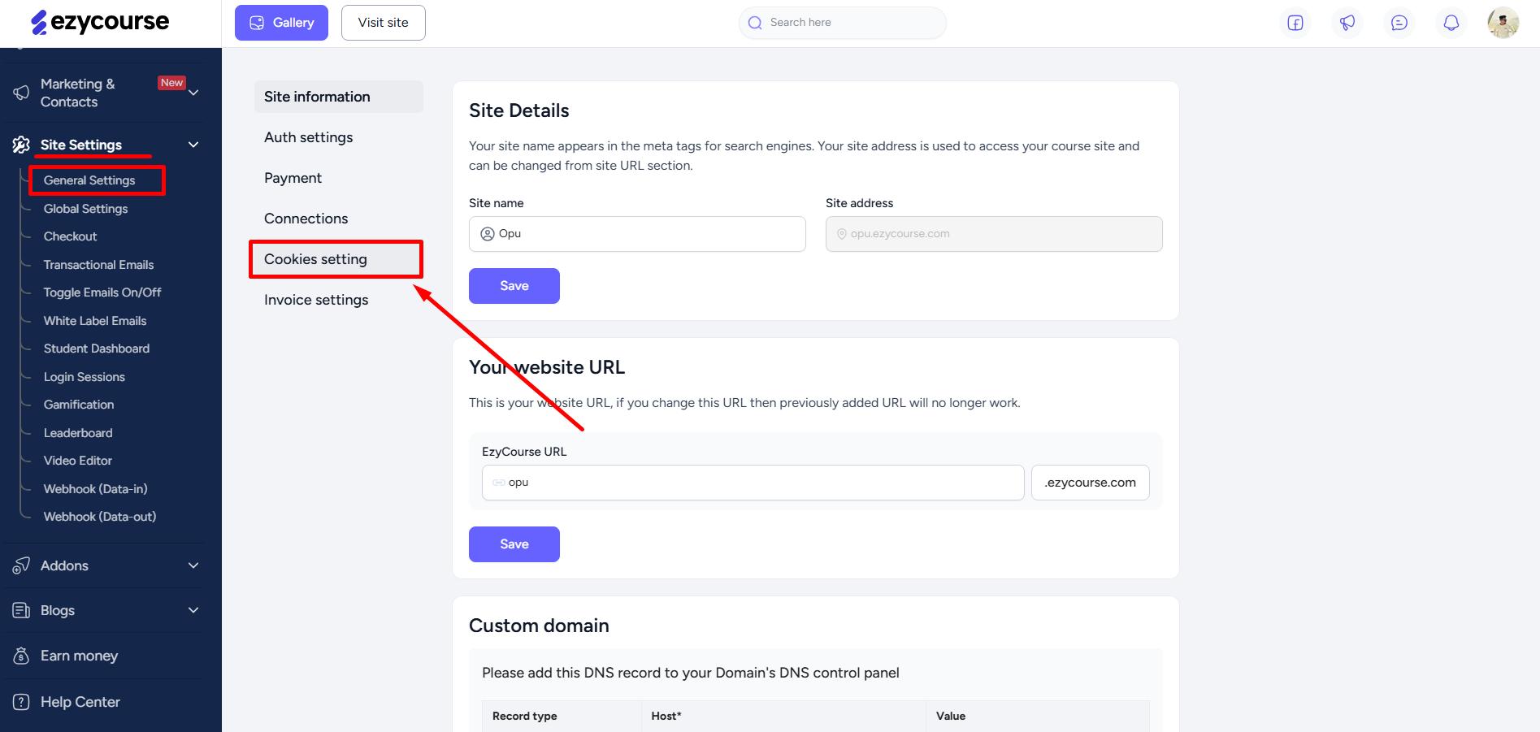Save the EzyCourse website URL

tap(514, 544)
